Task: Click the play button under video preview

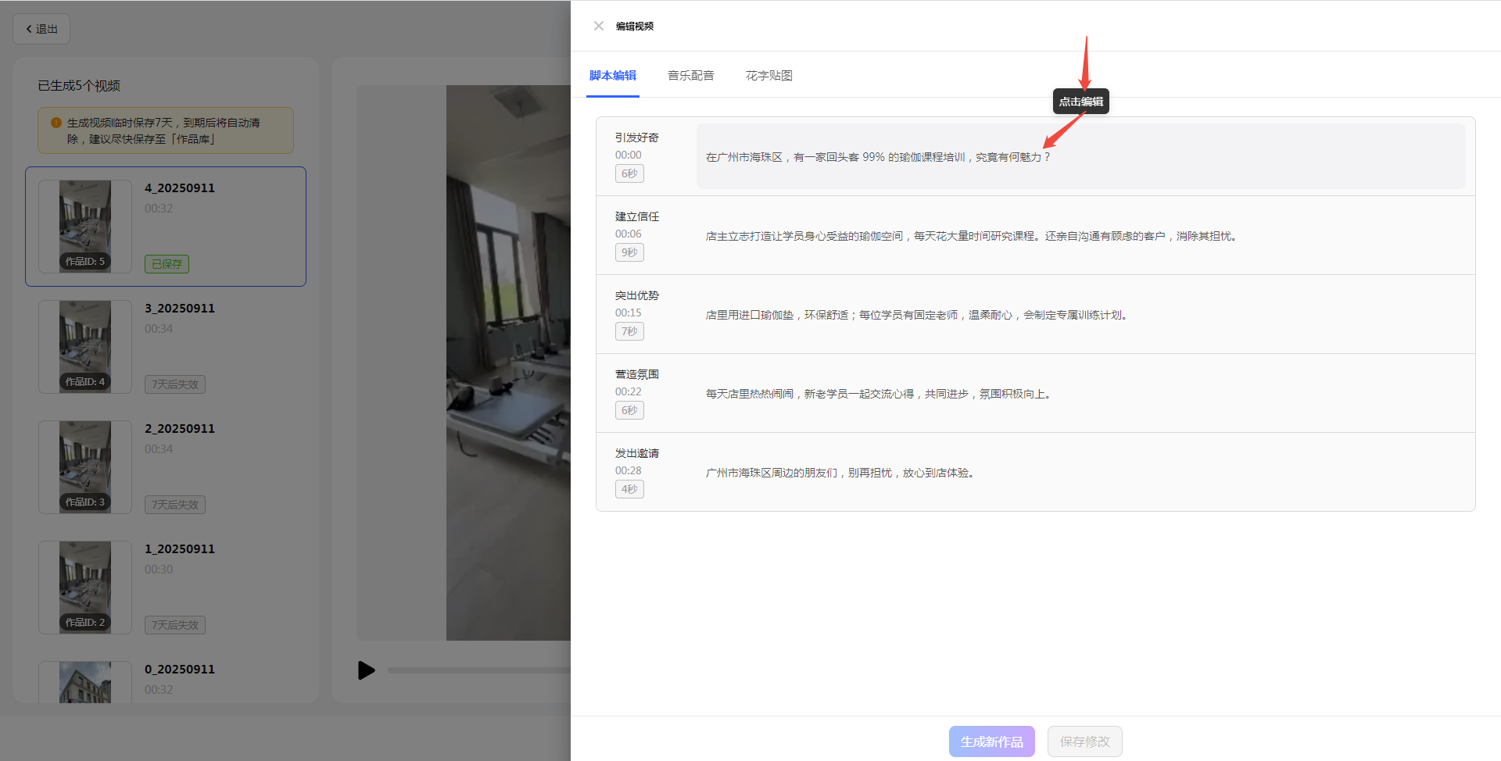Action: point(366,670)
